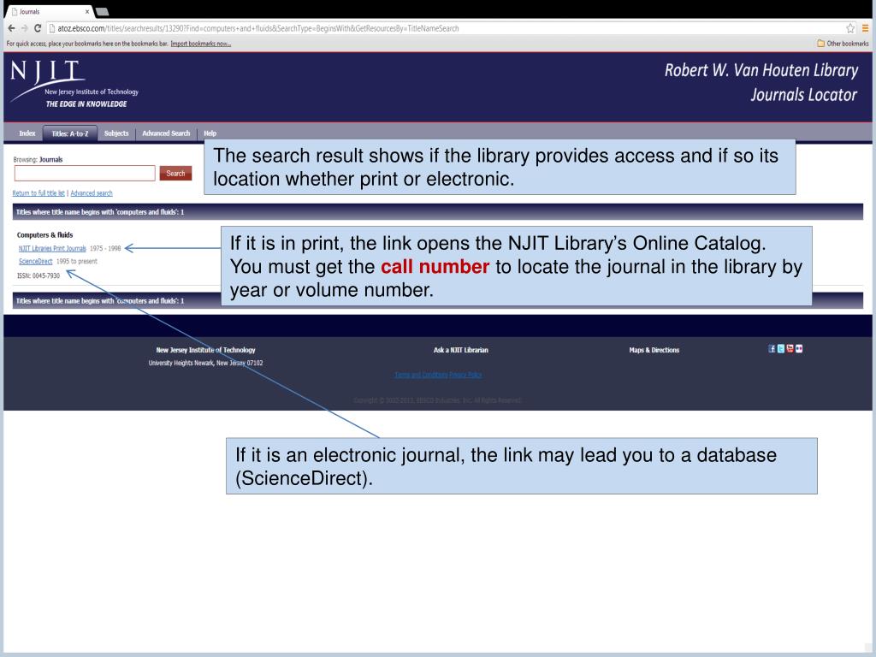Image resolution: width=876 pixels, height=657 pixels.
Task: Click the red Search button
Action: (x=175, y=173)
